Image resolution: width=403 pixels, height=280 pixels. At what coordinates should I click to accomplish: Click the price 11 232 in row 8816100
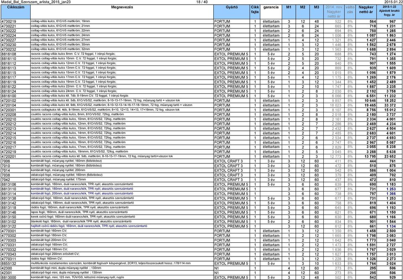(390, 96)
